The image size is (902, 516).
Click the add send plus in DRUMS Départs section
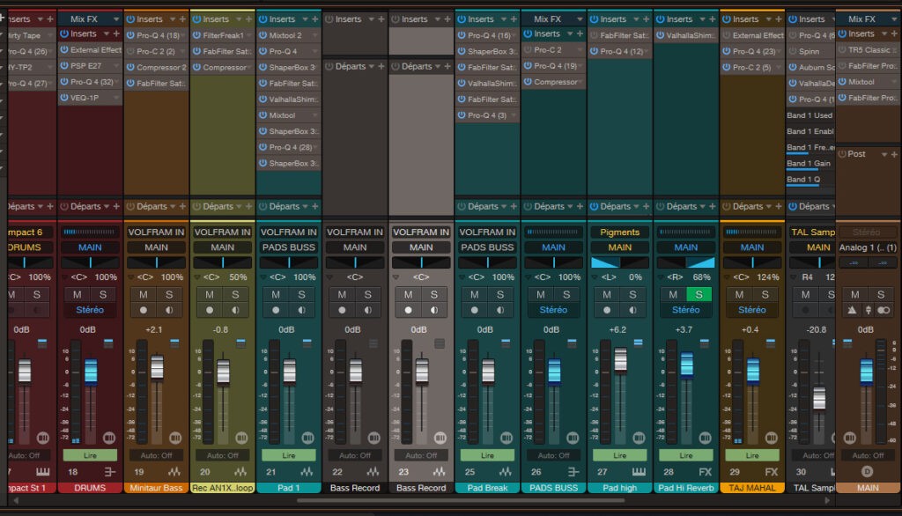[117, 206]
